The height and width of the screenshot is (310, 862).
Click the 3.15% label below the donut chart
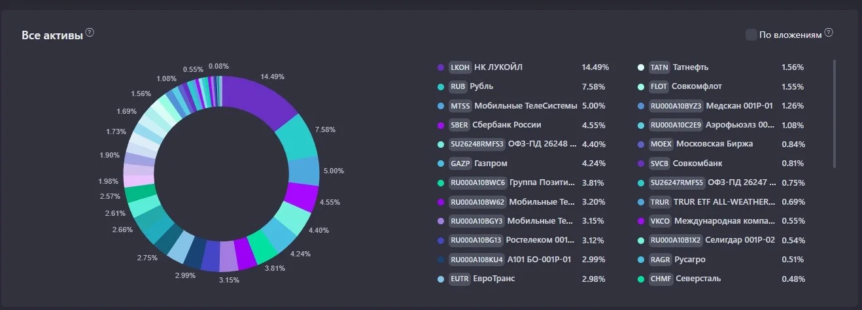(229, 280)
